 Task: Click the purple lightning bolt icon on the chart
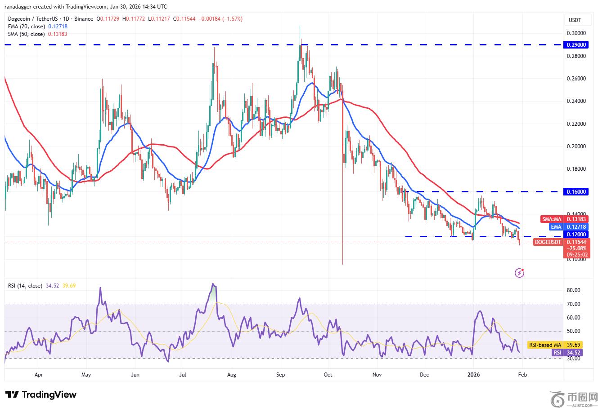coord(519,272)
